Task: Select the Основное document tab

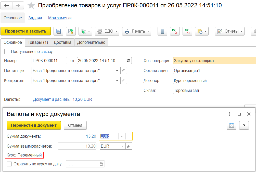Action: coord(13,42)
